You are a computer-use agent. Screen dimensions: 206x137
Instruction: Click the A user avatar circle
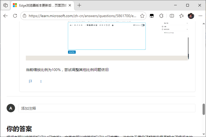click(x=11, y=108)
